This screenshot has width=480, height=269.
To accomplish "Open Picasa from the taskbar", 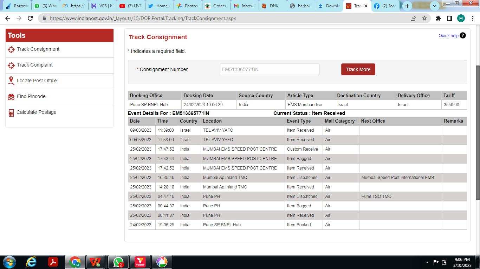I will click(x=162, y=262).
